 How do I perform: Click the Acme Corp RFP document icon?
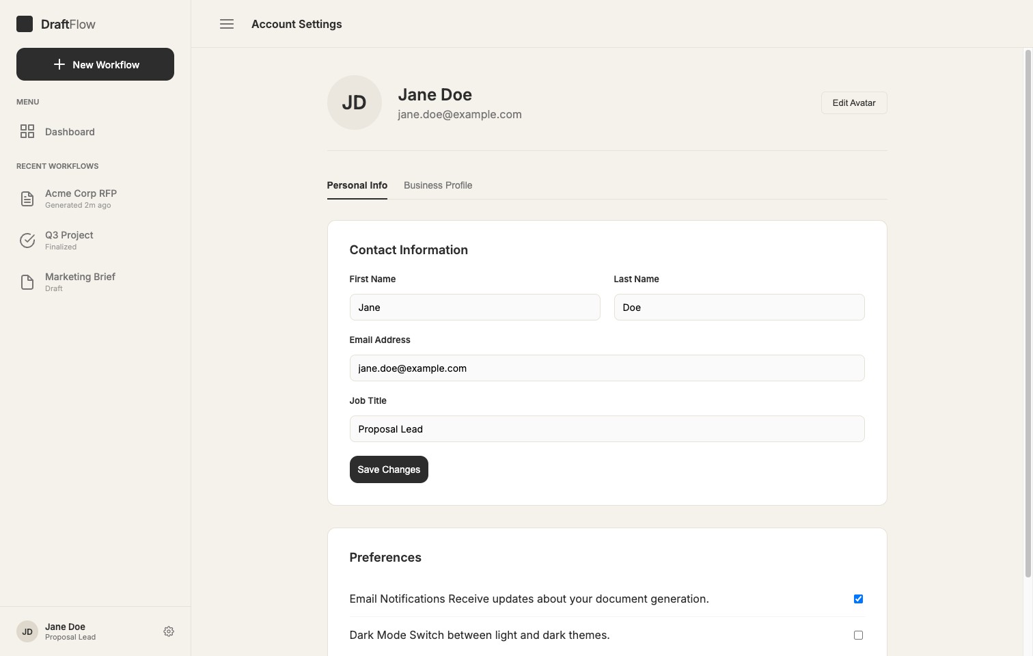[27, 198]
